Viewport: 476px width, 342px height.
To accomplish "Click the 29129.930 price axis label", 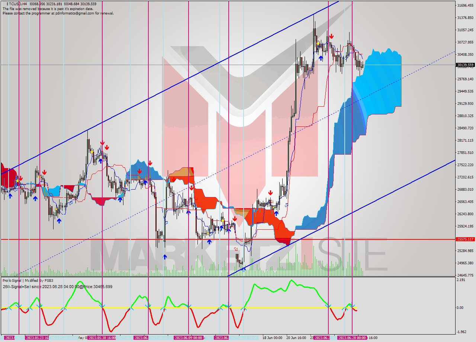I will coord(465,103).
